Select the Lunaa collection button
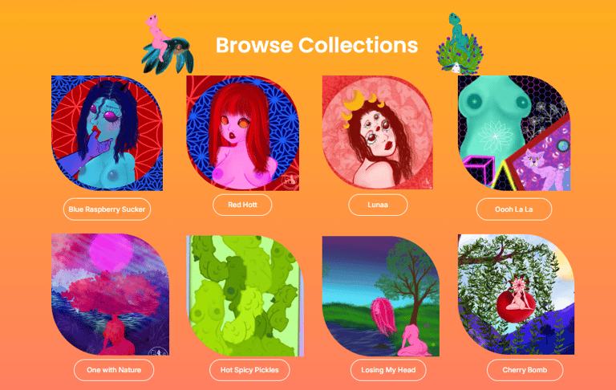The image size is (616, 390). click(x=378, y=205)
